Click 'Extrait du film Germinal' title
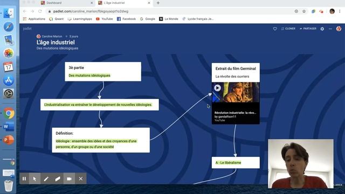This screenshot has width=345, height=194. 236,68
